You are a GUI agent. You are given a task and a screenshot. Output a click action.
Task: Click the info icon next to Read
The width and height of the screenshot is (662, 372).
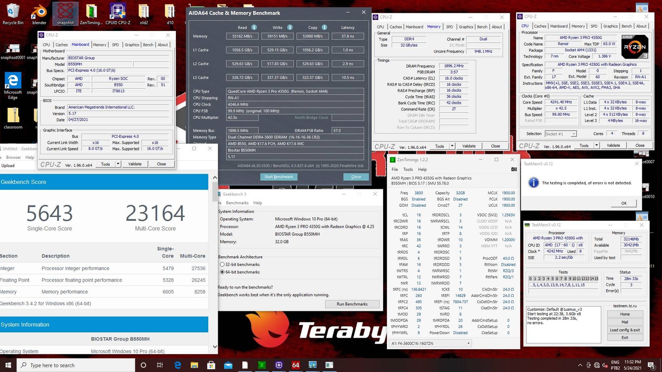click(254, 27)
